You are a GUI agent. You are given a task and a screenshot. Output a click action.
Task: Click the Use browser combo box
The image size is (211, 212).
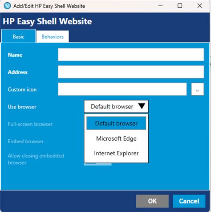(x=116, y=106)
